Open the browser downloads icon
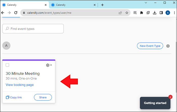 point(154,13)
